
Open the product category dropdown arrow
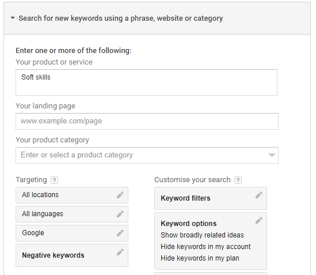click(272, 155)
